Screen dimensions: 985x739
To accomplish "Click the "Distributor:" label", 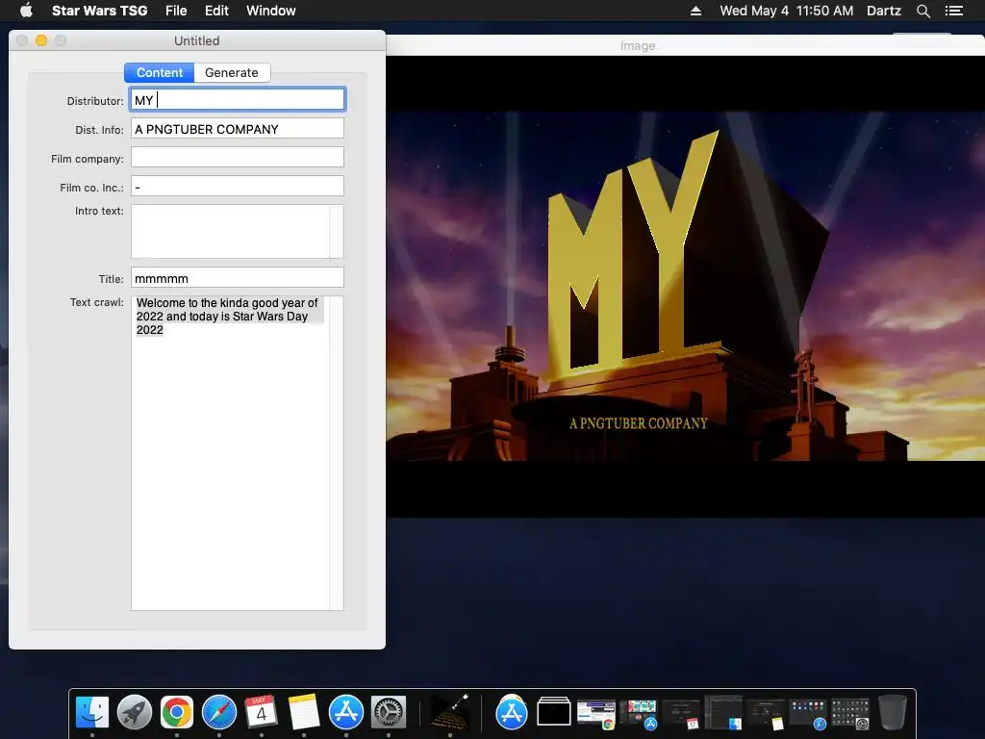I will point(95,101).
